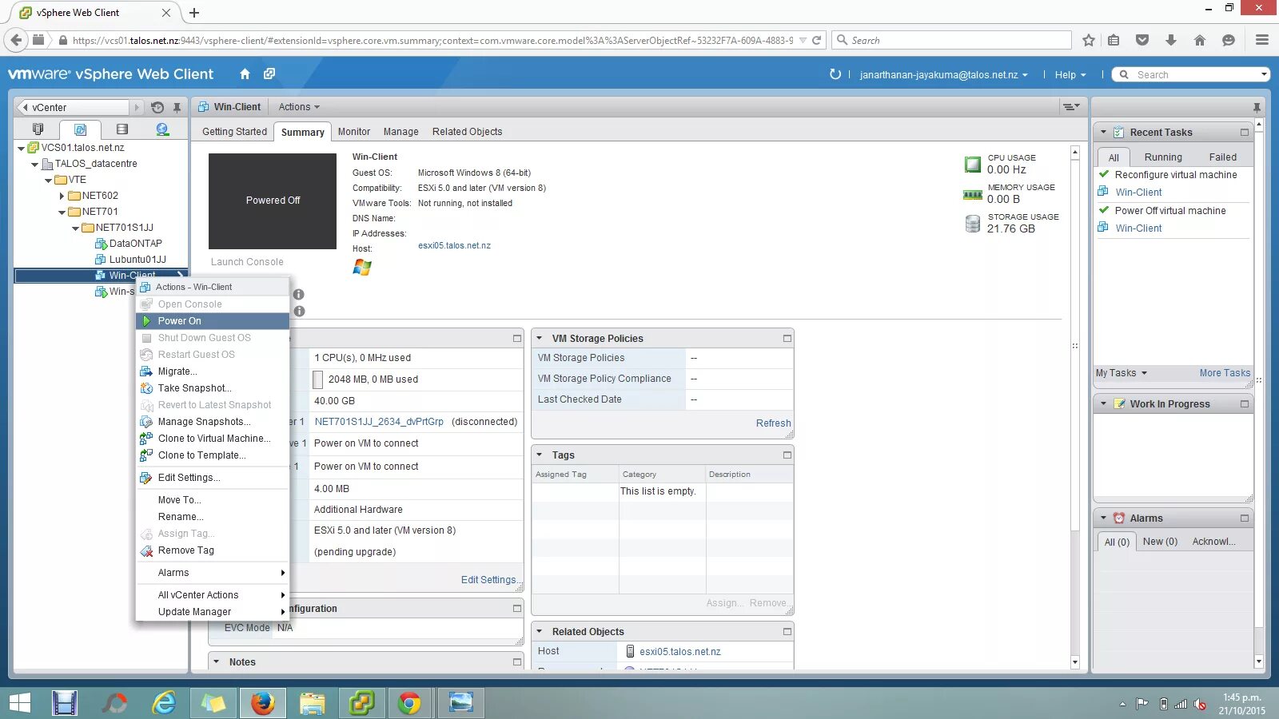
Task: Click Refresh in VM Storage Policies
Action: coord(773,423)
